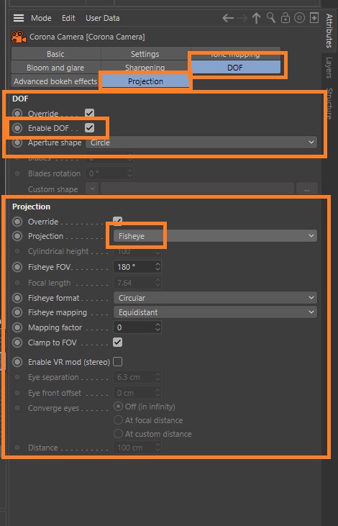Select the Projection tab
338x526 pixels.
pyautogui.click(x=145, y=81)
